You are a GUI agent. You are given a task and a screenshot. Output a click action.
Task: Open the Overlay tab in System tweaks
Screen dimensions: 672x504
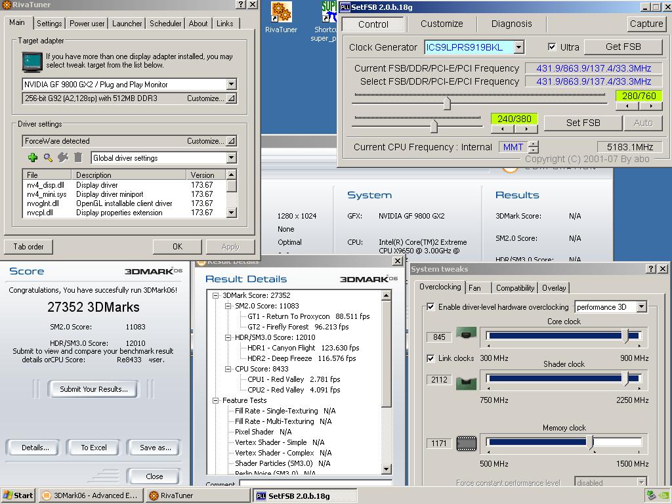click(554, 288)
